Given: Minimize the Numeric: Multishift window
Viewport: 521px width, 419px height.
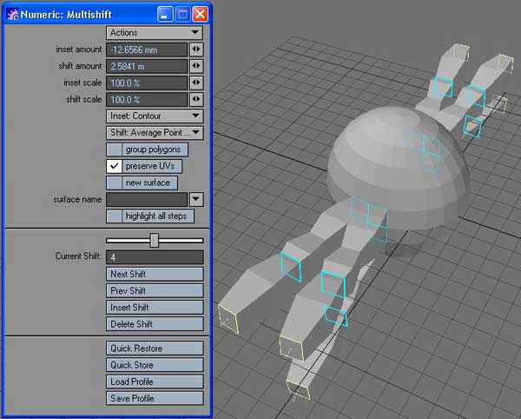Looking at the screenshot, I should [165, 14].
